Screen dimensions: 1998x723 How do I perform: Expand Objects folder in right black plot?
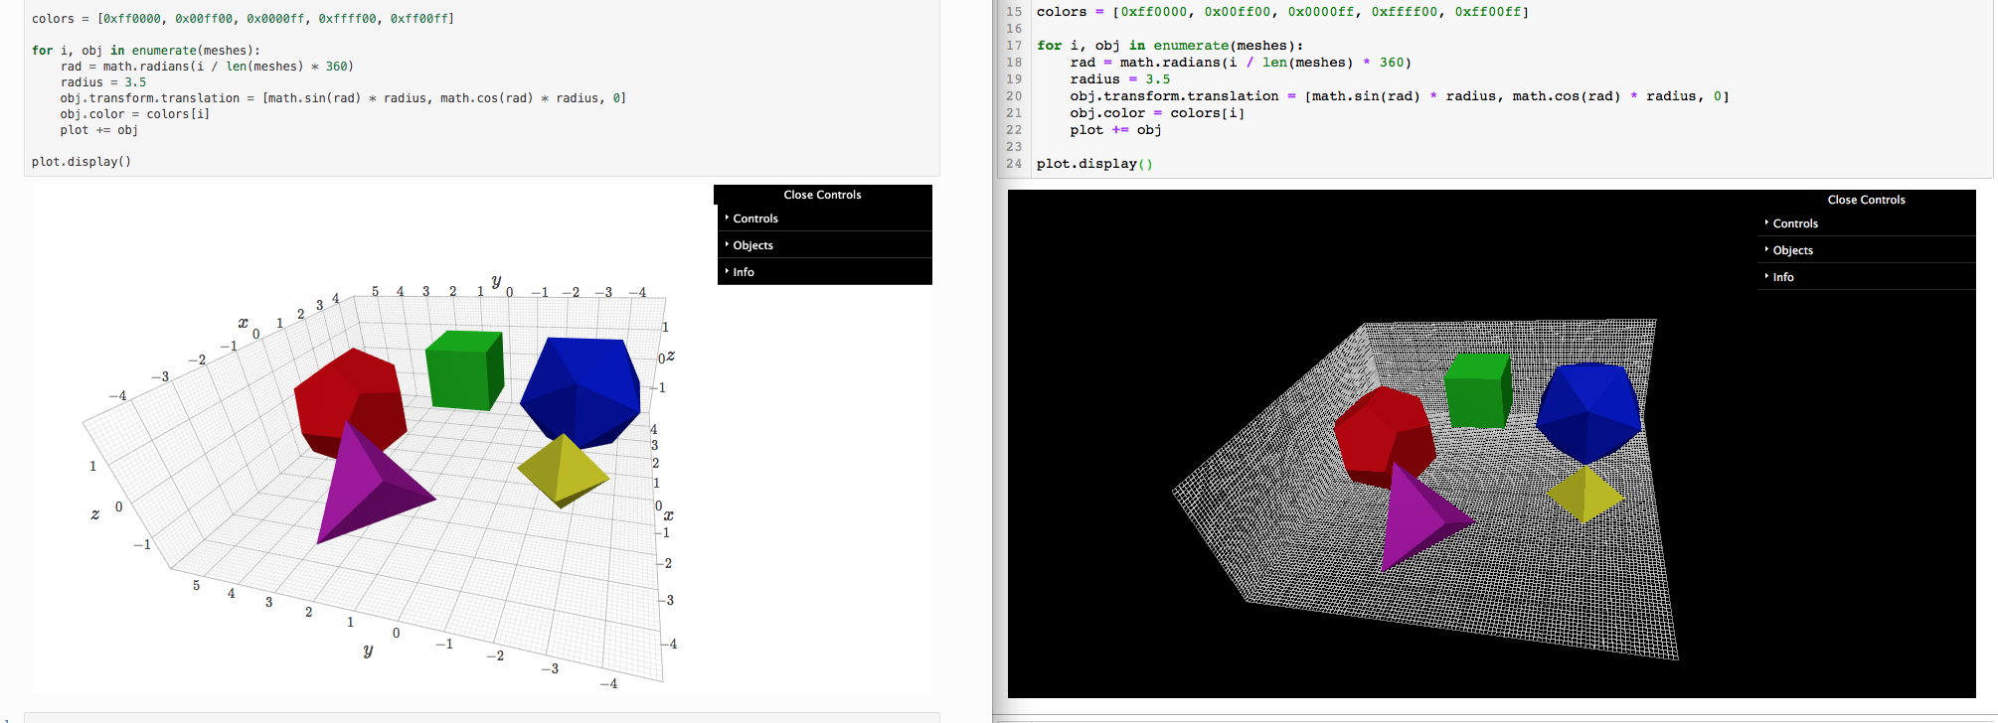(x=1866, y=250)
